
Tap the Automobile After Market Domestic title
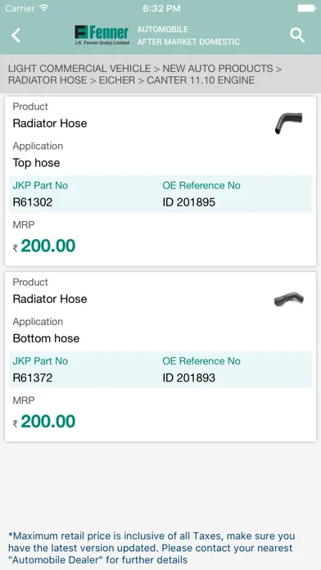click(188, 36)
